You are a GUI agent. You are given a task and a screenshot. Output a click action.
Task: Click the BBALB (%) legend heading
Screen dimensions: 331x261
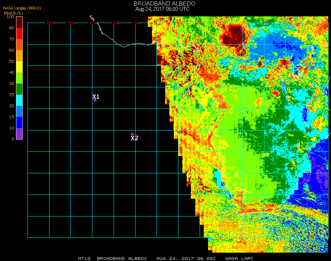[x=13, y=13]
